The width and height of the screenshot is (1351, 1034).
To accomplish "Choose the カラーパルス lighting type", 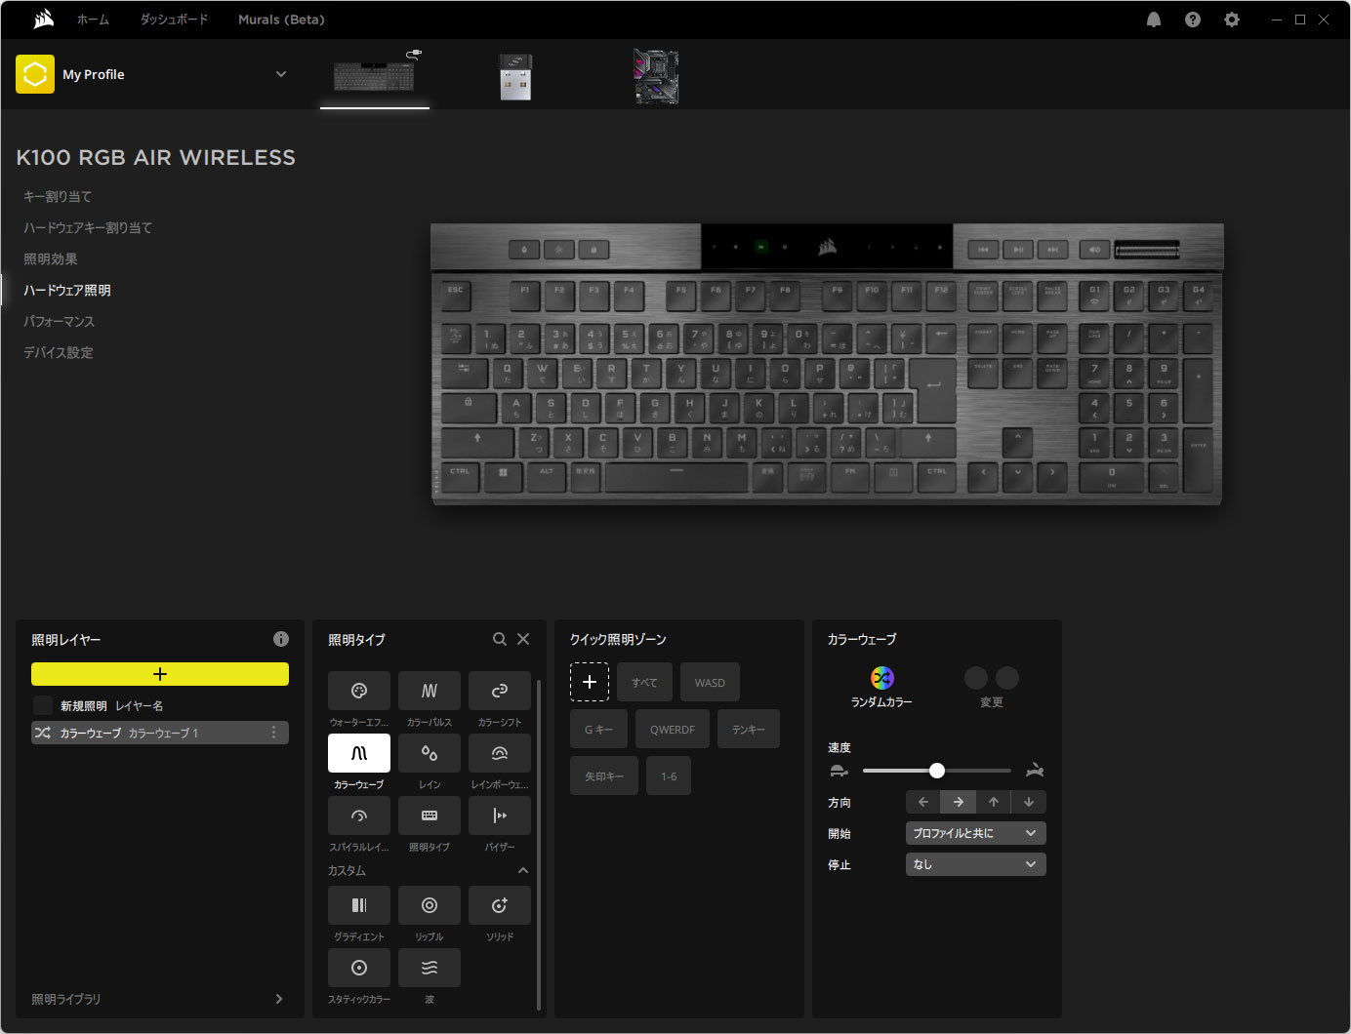I will point(430,691).
